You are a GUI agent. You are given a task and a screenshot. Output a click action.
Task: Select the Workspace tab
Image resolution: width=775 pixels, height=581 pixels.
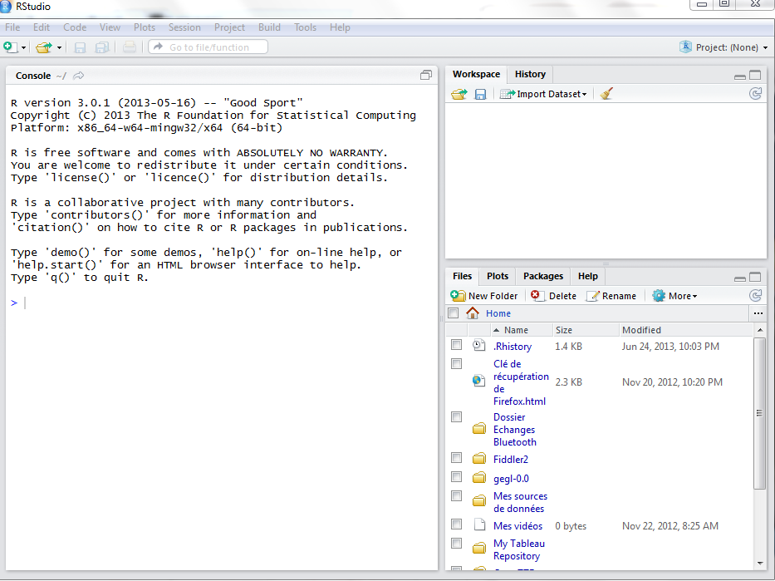pyautogui.click(x=477, y=74)
